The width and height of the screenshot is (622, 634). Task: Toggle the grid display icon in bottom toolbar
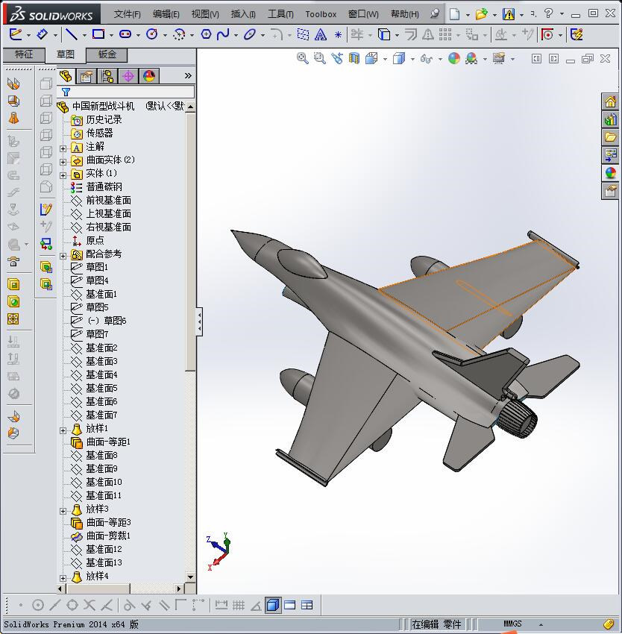pos(239,606)
